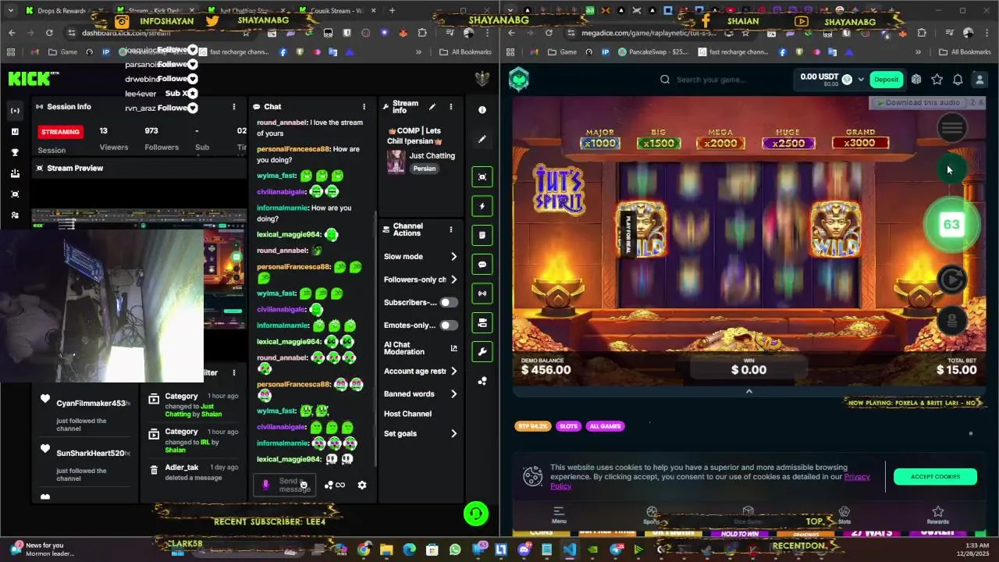Open the slot game hamburger menu
Viewport: 999px width, 562px height.
click(x=951, y=127)
